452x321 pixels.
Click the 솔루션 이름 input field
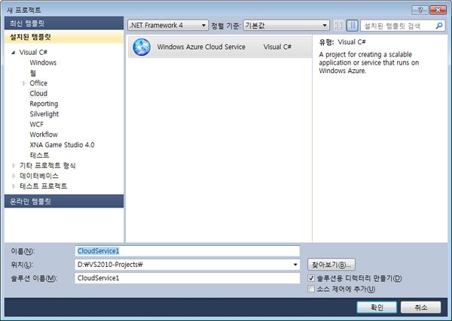point(188,278)
